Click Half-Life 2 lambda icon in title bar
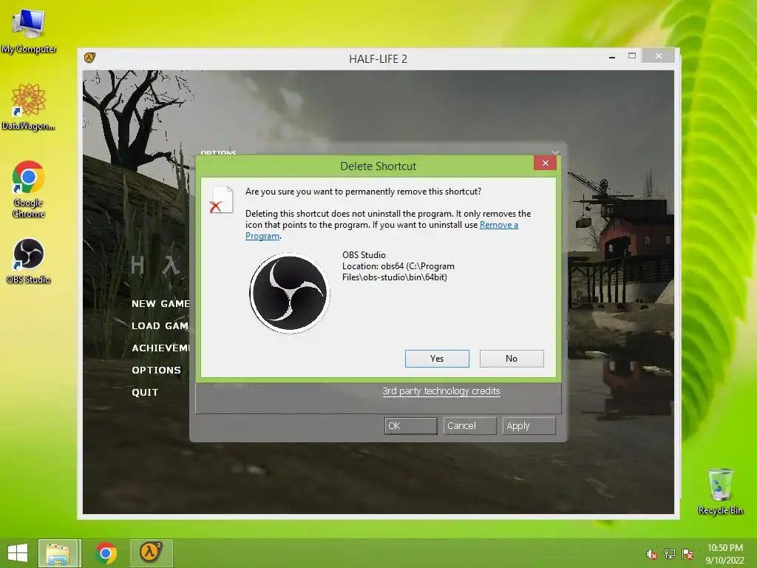 [89, 58]
